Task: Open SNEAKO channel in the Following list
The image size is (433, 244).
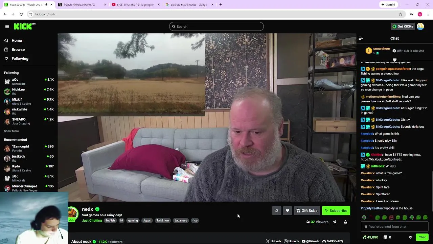Action: pyautogui.click(x=29, y=121)
